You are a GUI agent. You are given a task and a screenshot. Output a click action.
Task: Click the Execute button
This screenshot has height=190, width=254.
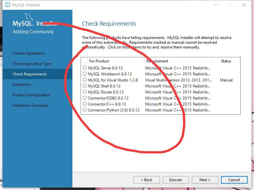pos(176,180)
